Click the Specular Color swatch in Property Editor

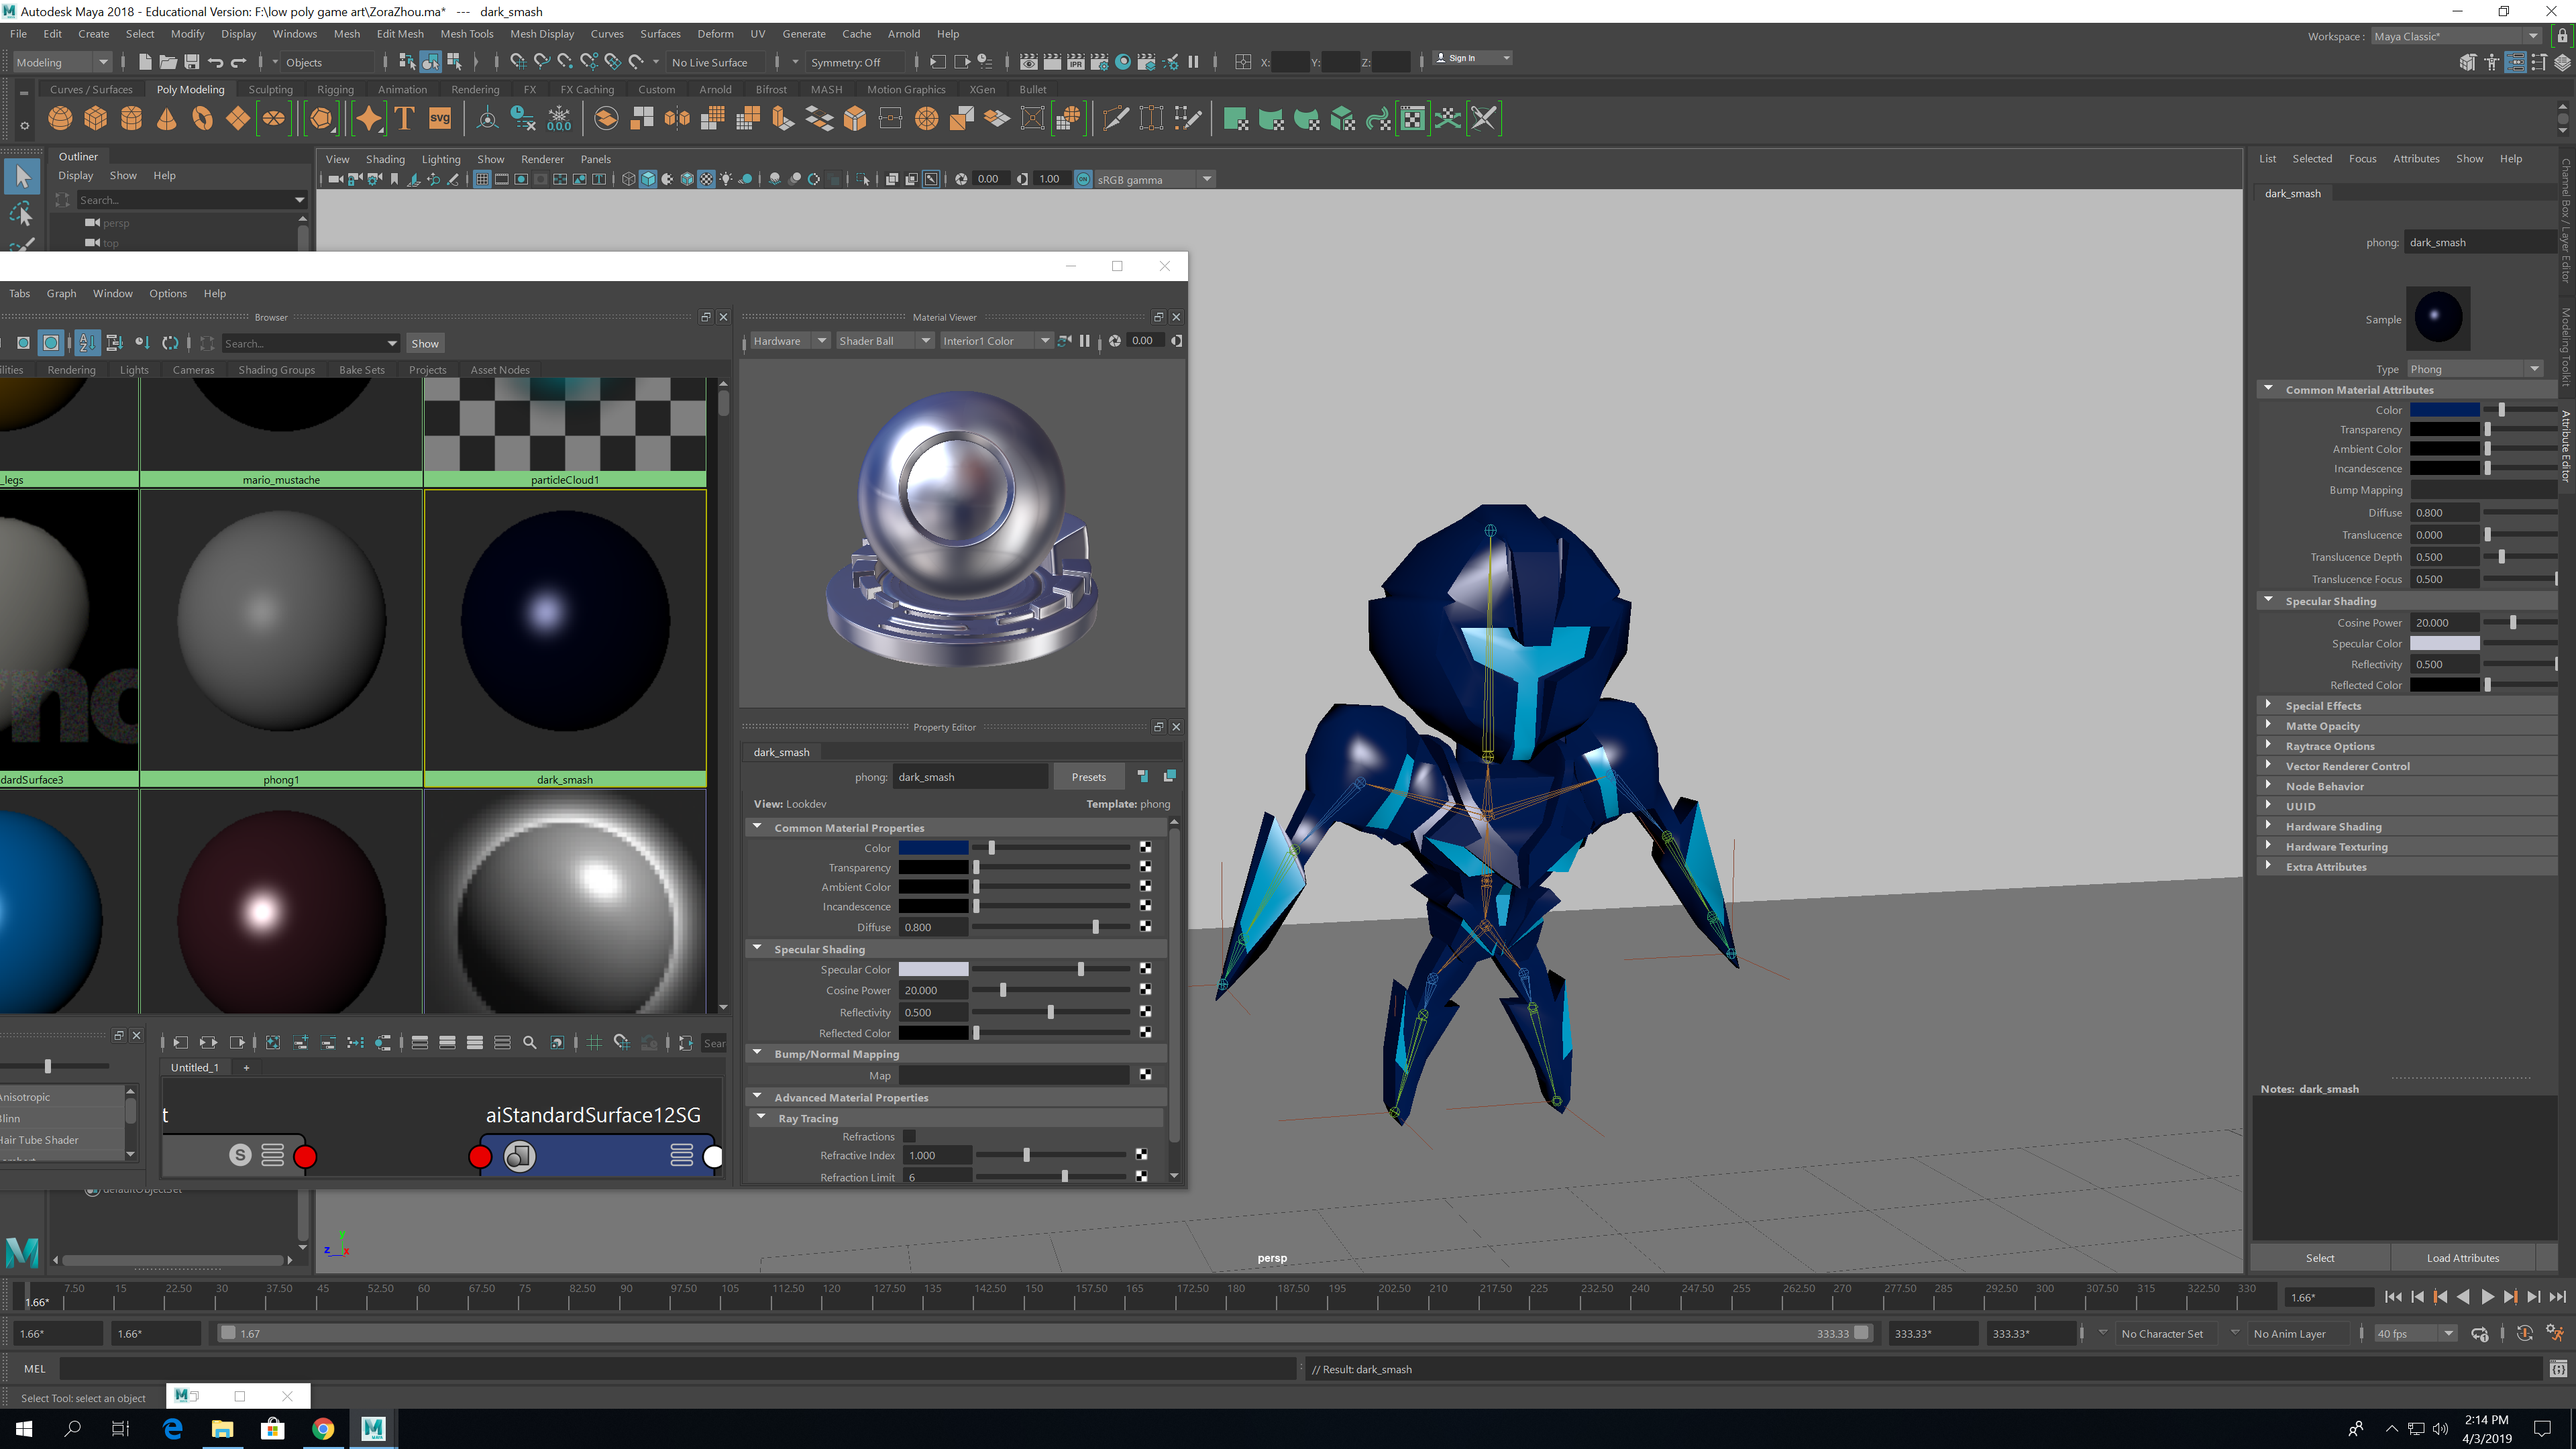coord(933,969)
